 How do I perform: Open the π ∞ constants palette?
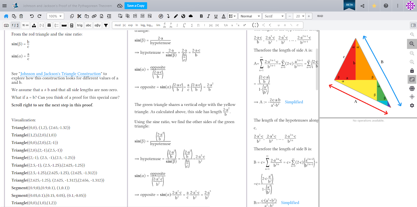(25, 25)
